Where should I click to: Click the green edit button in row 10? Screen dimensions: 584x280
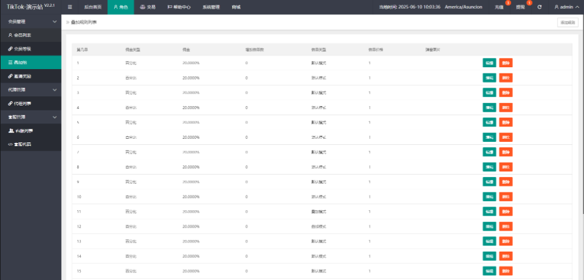click(490, 197)
